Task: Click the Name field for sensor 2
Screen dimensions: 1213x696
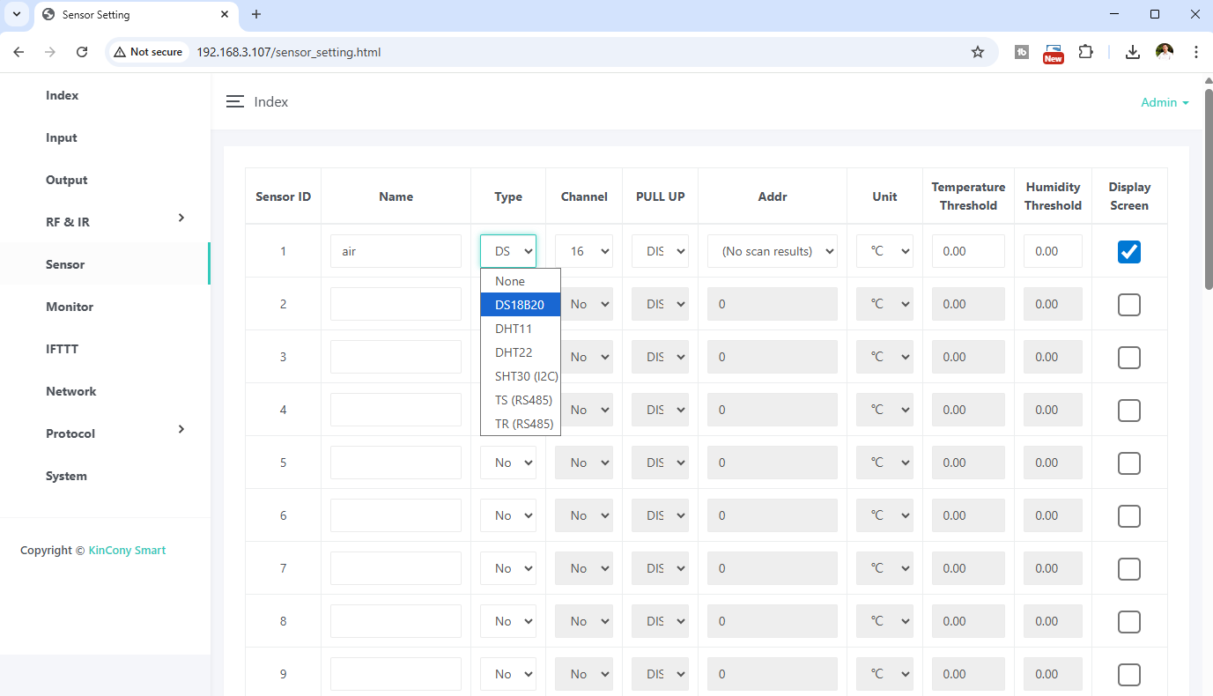Action: (x=396, y=304)
